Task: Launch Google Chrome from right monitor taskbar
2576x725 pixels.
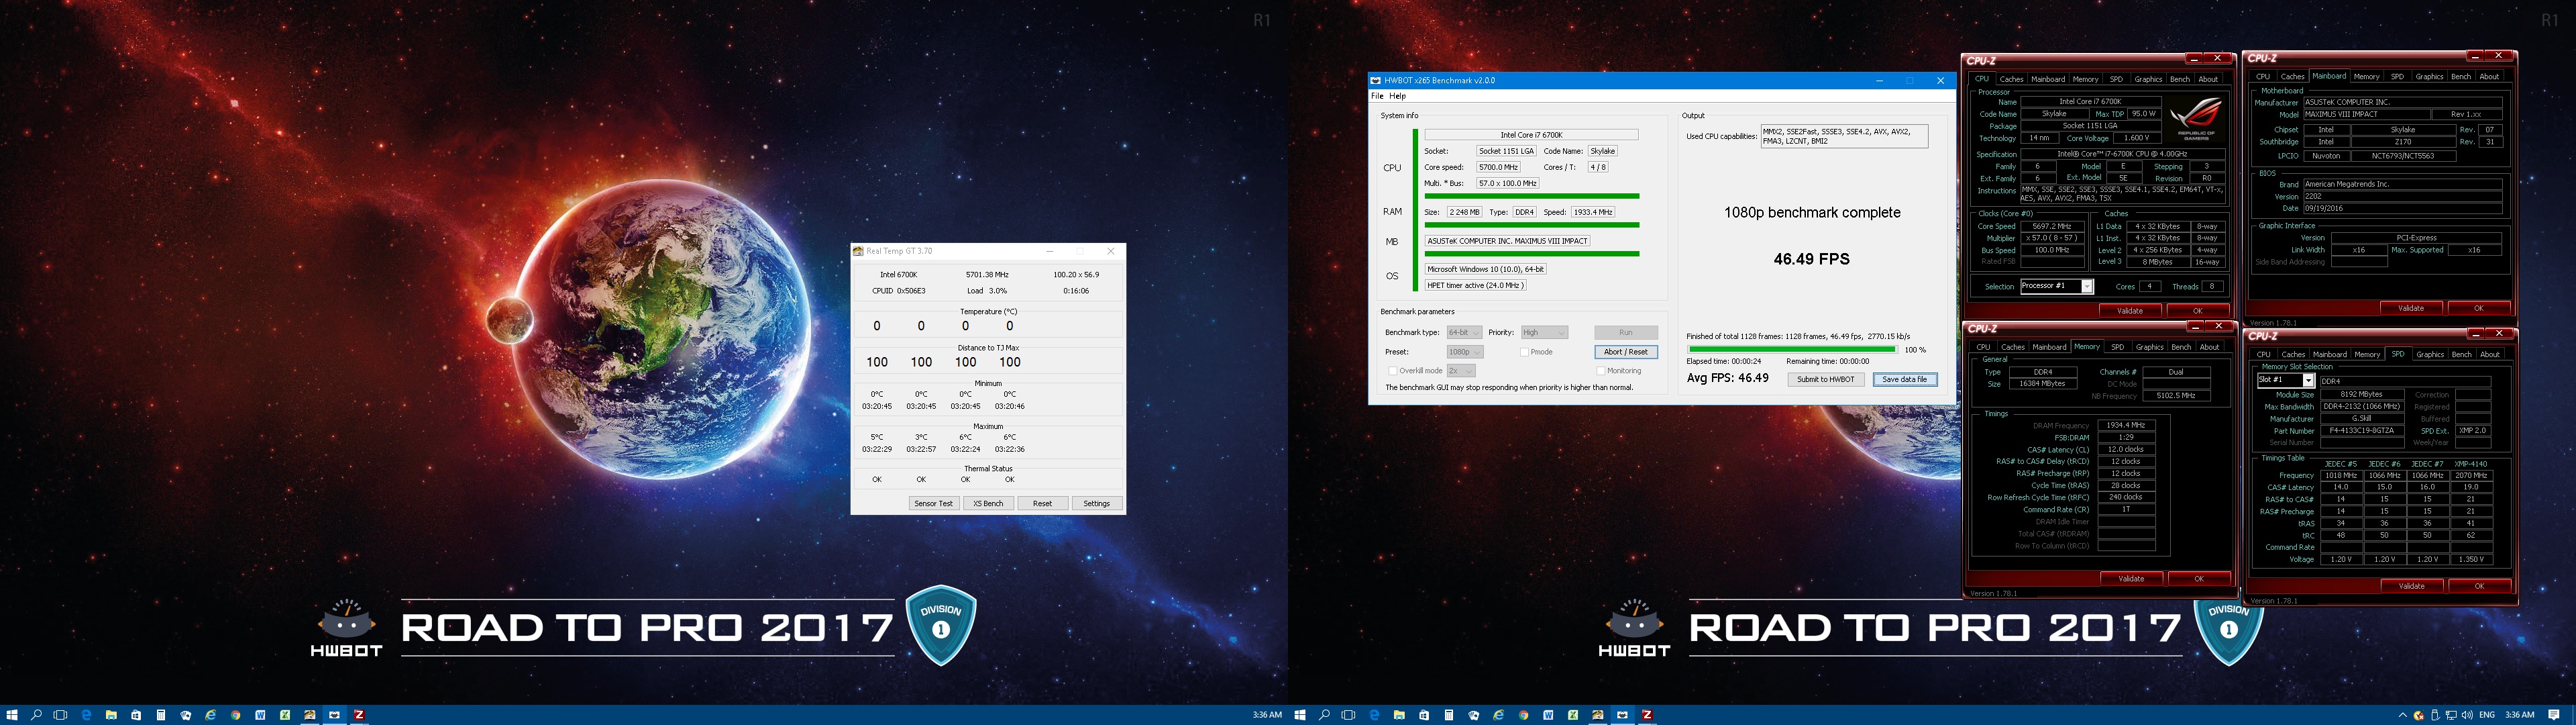Action: (x=1524, y=715)
